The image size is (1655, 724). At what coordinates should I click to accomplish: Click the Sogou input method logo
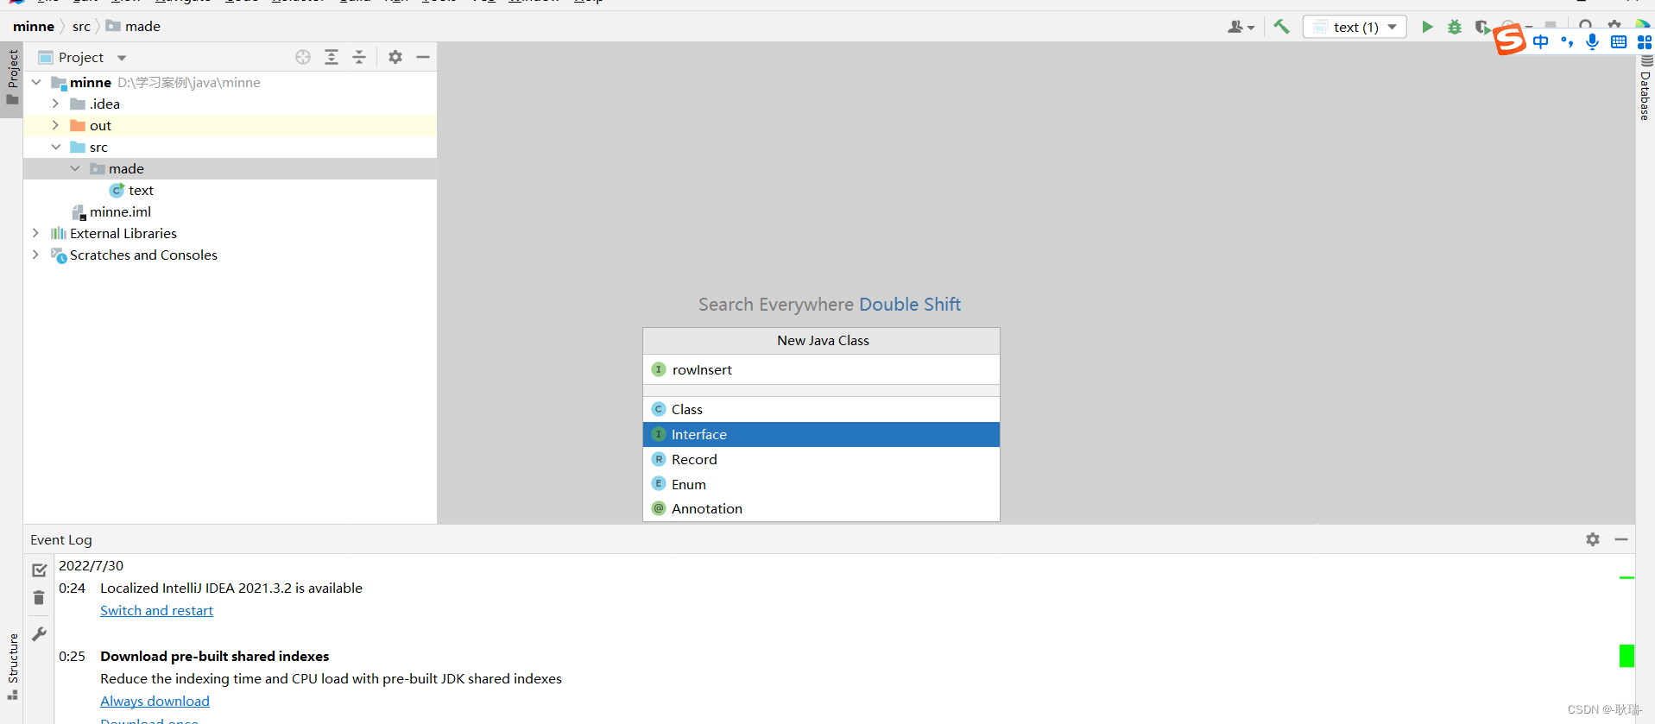[1510, 40]
